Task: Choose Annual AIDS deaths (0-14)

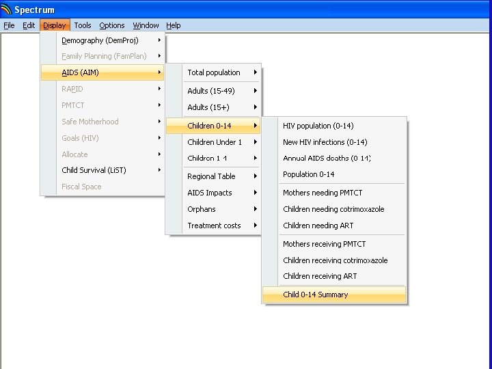Action: tap(334, 158)
